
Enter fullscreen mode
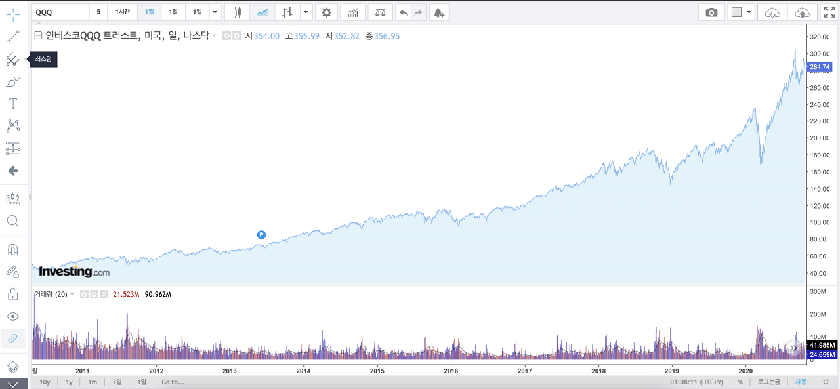click(829, 12)
